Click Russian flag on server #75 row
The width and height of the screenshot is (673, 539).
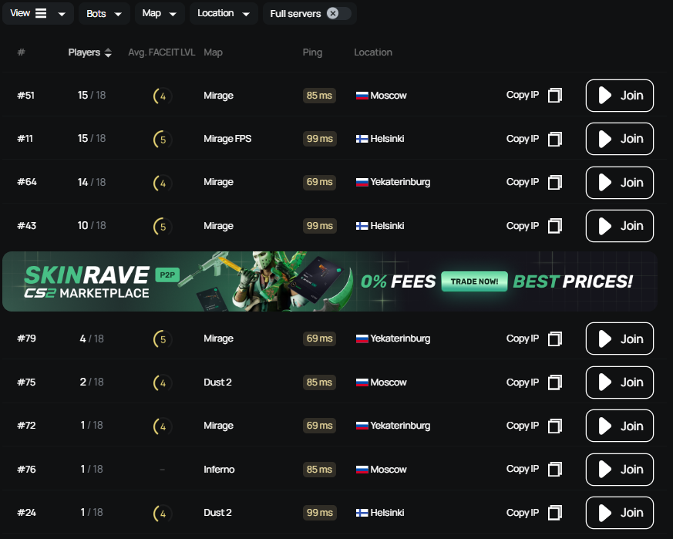pos(362,382)
